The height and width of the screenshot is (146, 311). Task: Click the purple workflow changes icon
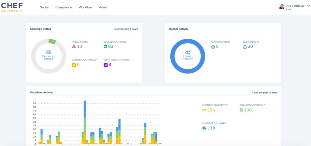[105, 65]
